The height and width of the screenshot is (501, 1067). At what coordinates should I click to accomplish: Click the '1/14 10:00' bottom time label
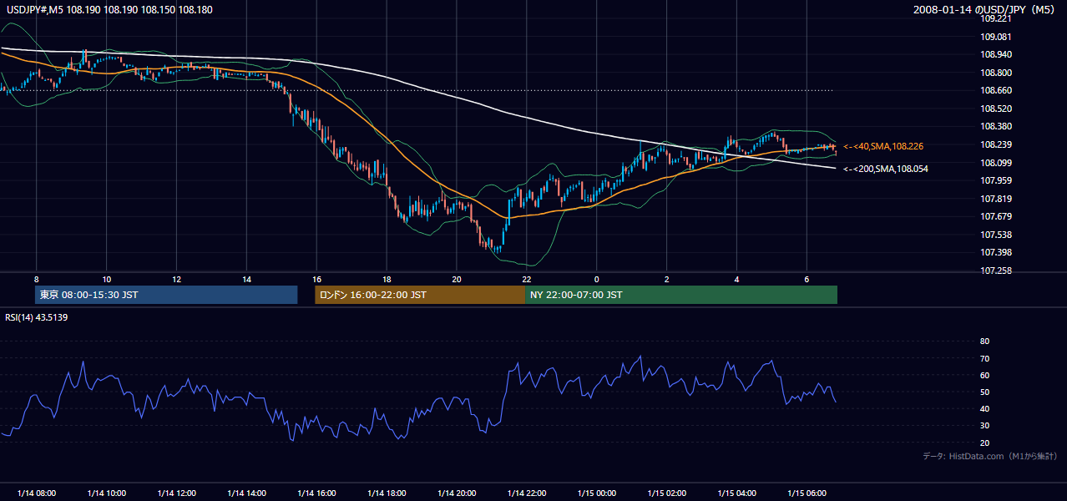(x=106, y=493)
